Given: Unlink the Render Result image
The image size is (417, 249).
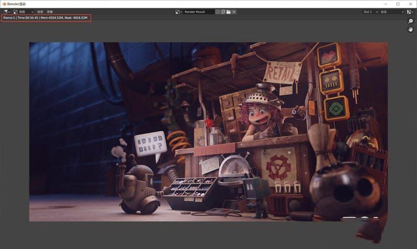Looking at the screenshot, I should (234, 12).
